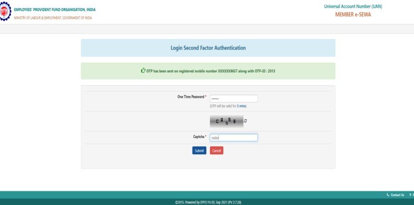Click the MEMBER e-SEWA text
The height and width of the screenshot is (205, 414).
click(353, 15)
